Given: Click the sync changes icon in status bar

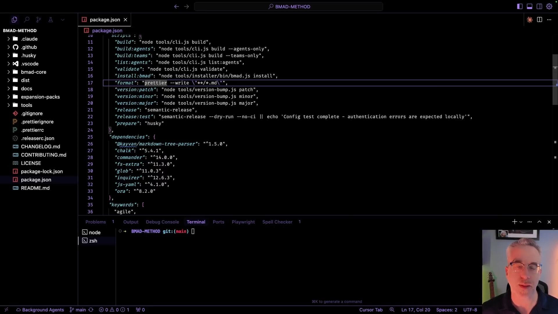Looking at the screenshot, I should click(x=91, y=310).
